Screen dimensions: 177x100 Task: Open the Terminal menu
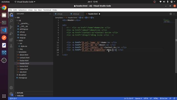(x=47, y=10)
